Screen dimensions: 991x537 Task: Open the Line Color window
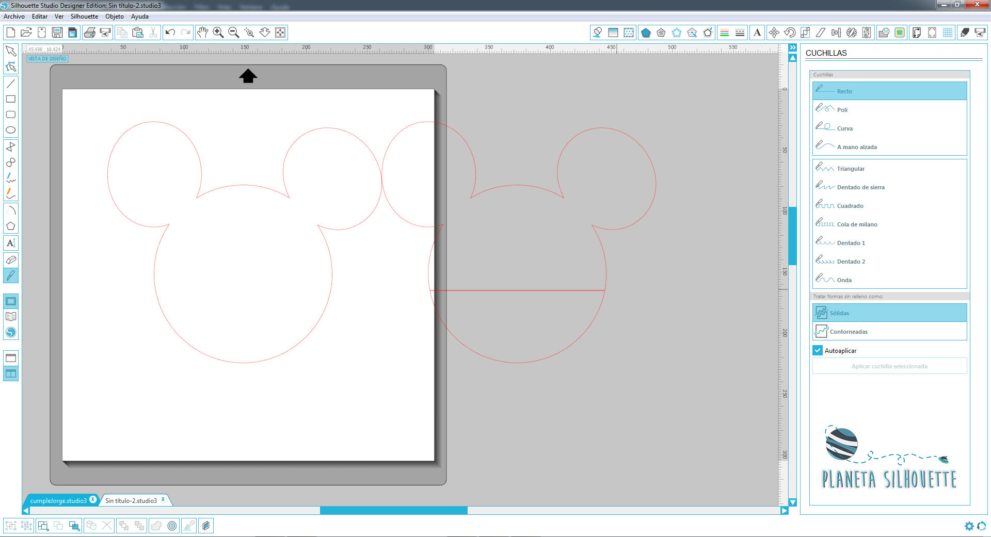[x=725, y=32]
